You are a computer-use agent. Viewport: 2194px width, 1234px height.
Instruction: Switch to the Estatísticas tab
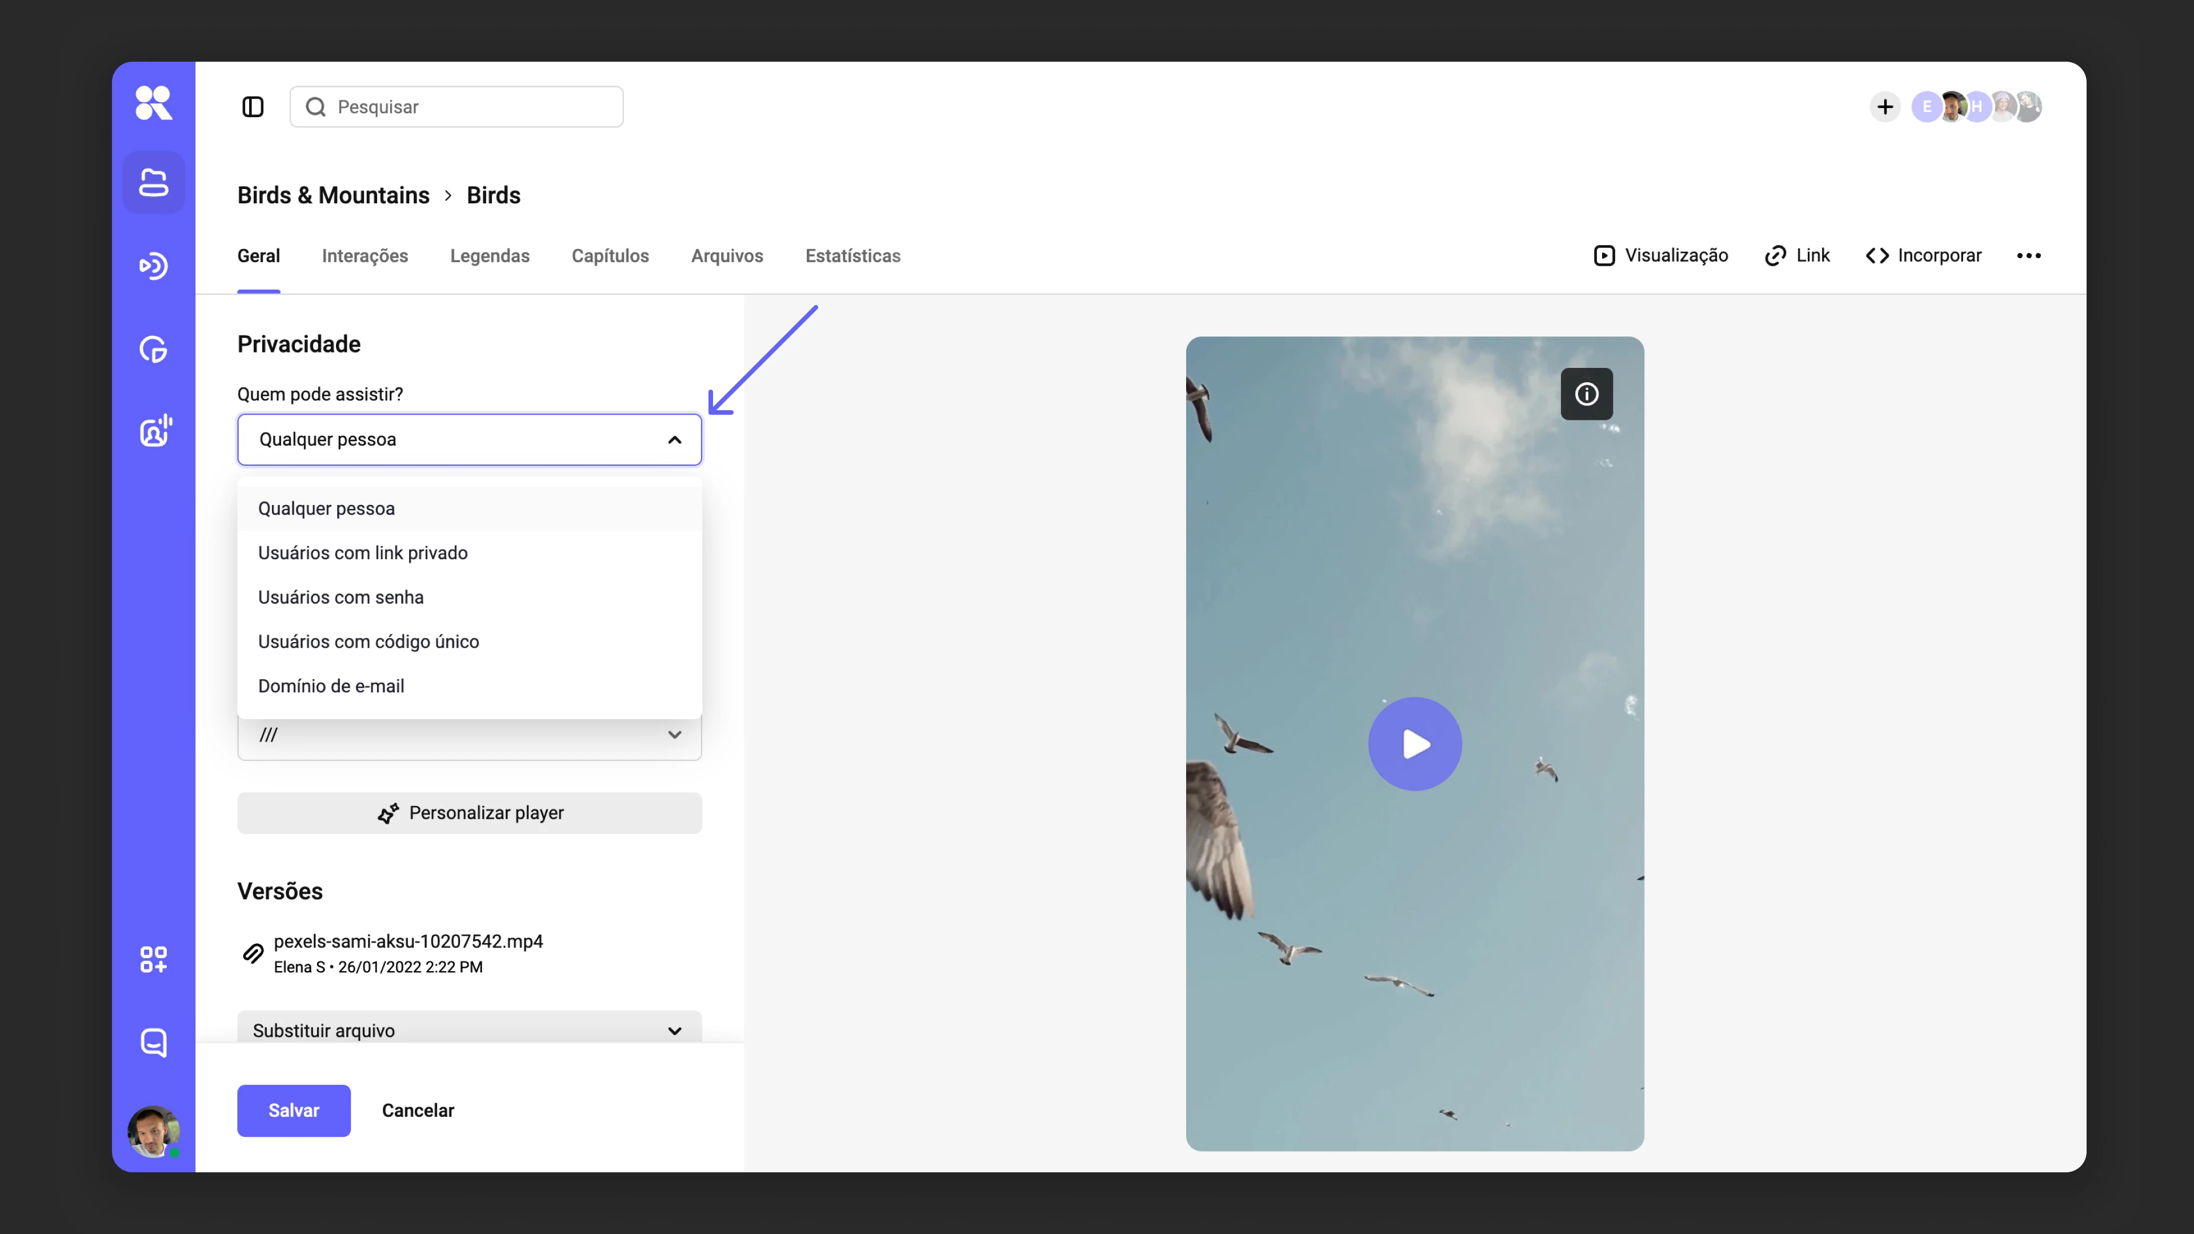tap(852, 255)
